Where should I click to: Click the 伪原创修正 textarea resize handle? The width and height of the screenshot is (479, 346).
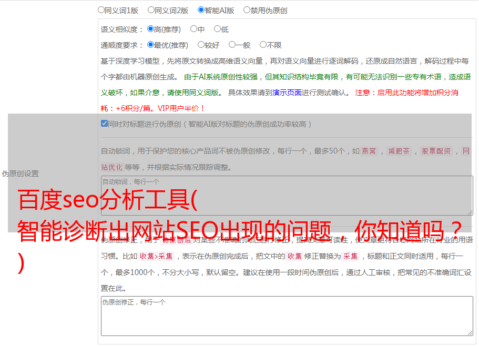pyautogui.click(x=470, y=333)
